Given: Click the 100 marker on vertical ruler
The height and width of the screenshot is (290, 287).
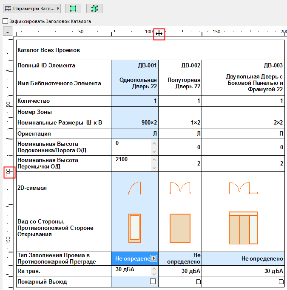Looking at the screenshot, I should pyautogui.click(x=8, y=173).
